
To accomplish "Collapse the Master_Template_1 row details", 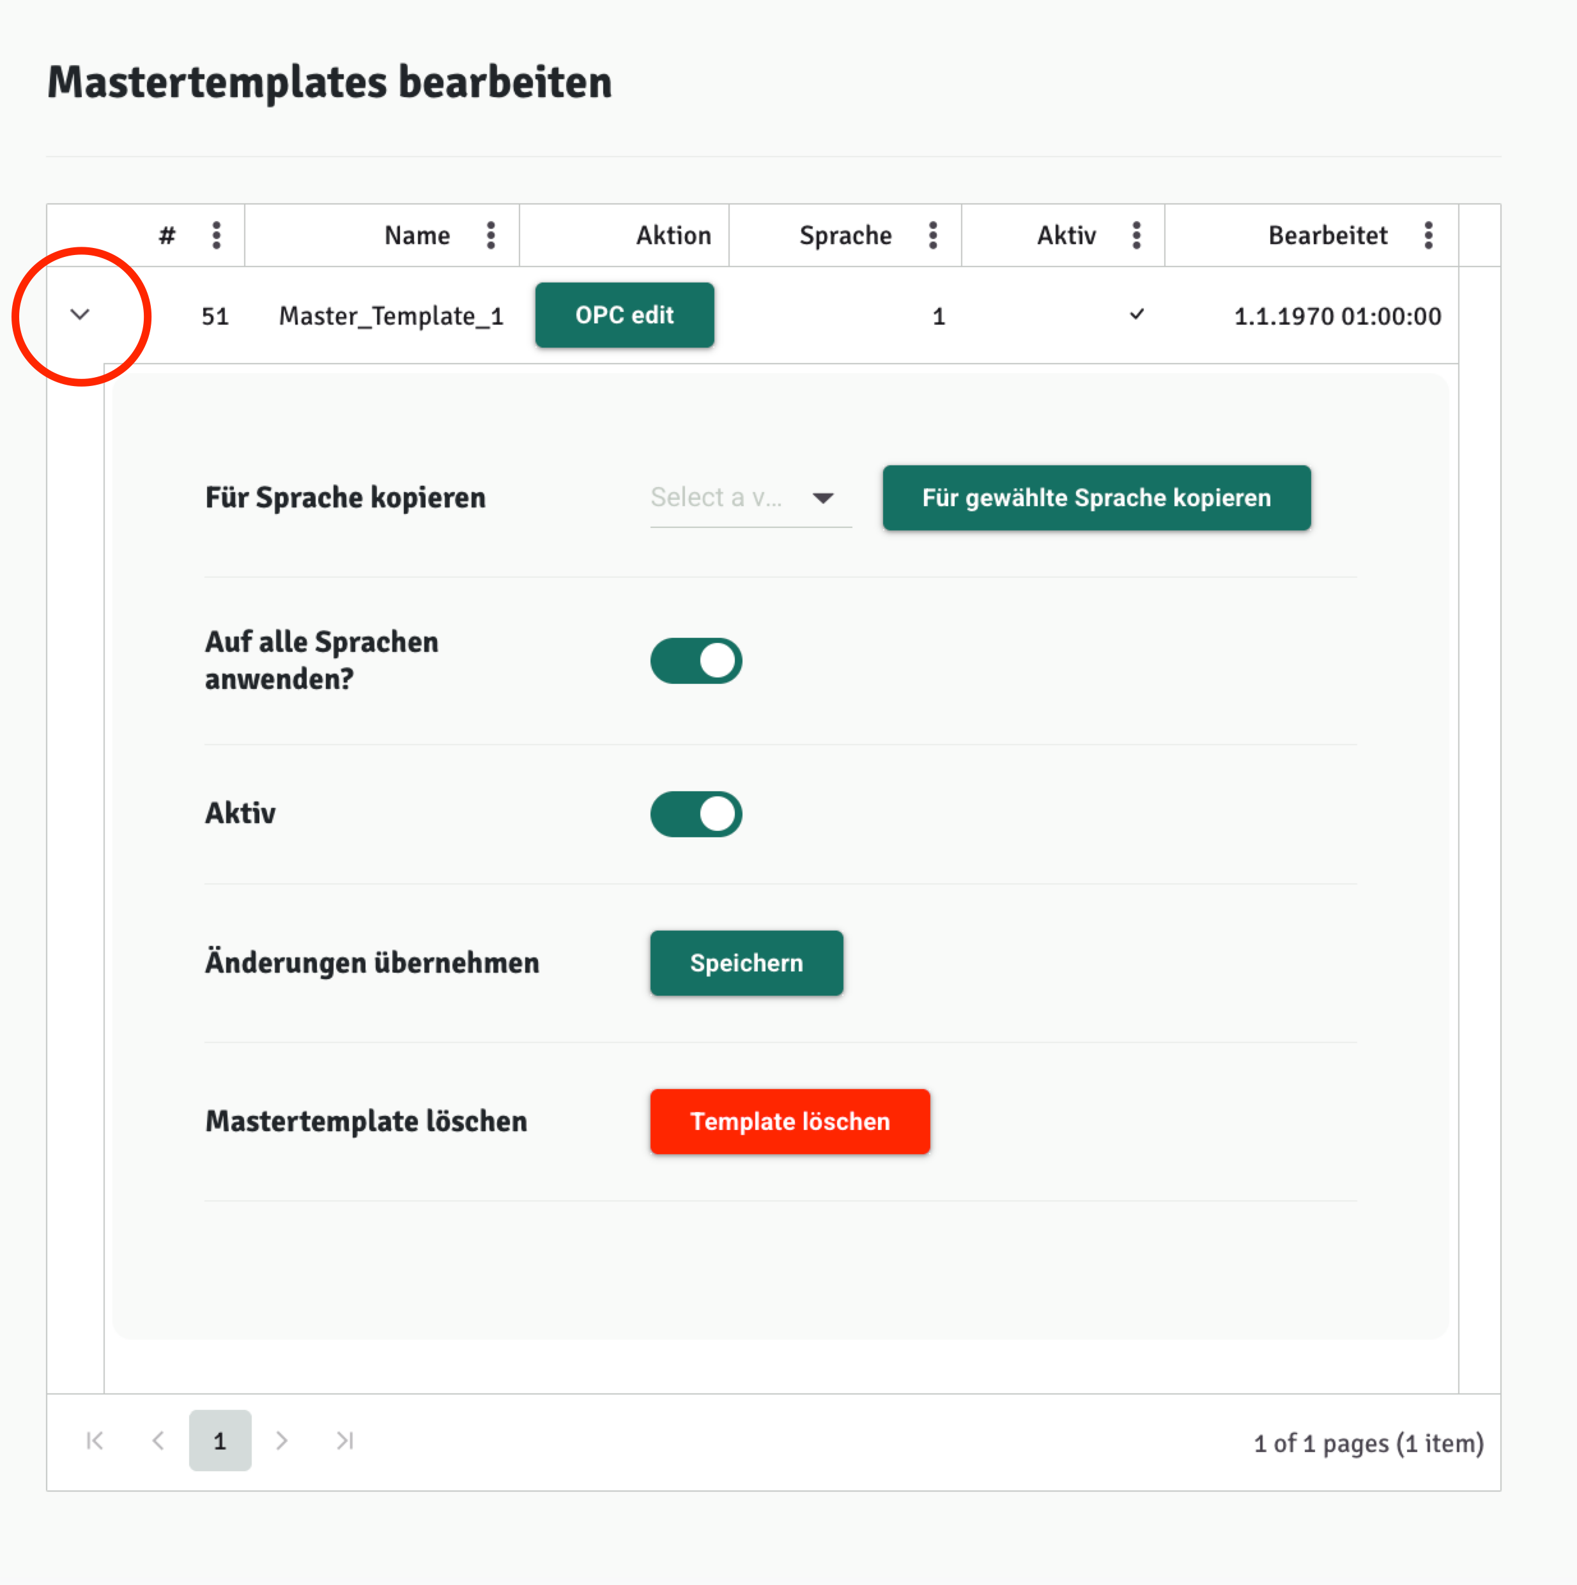I will pos(79,315).
